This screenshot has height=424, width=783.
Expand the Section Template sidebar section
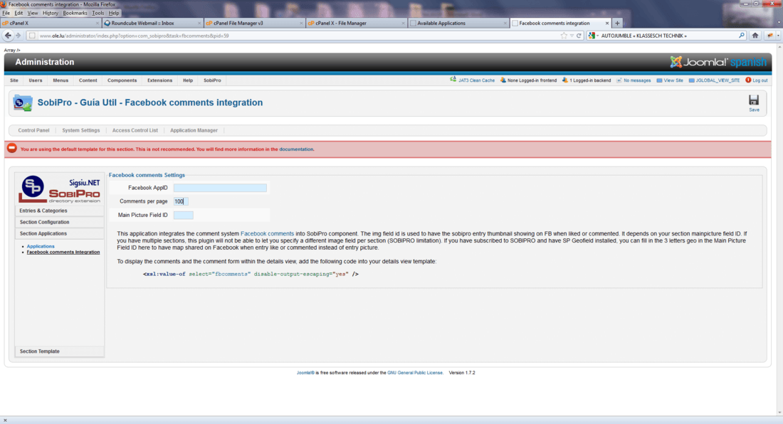(x=59, y=351)
